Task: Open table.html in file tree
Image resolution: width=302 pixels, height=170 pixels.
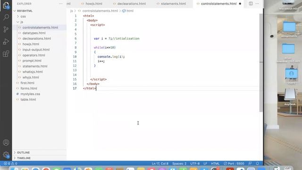Action: pyautogui.click(x=28, y=100)
